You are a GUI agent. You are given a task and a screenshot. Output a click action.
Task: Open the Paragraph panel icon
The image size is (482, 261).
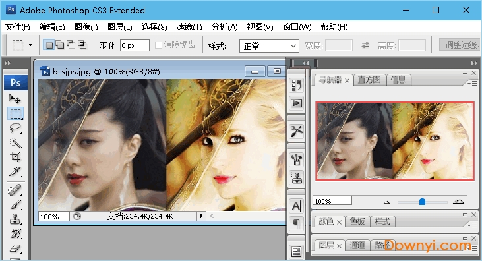pyautogui.click(x=296, y=224)
